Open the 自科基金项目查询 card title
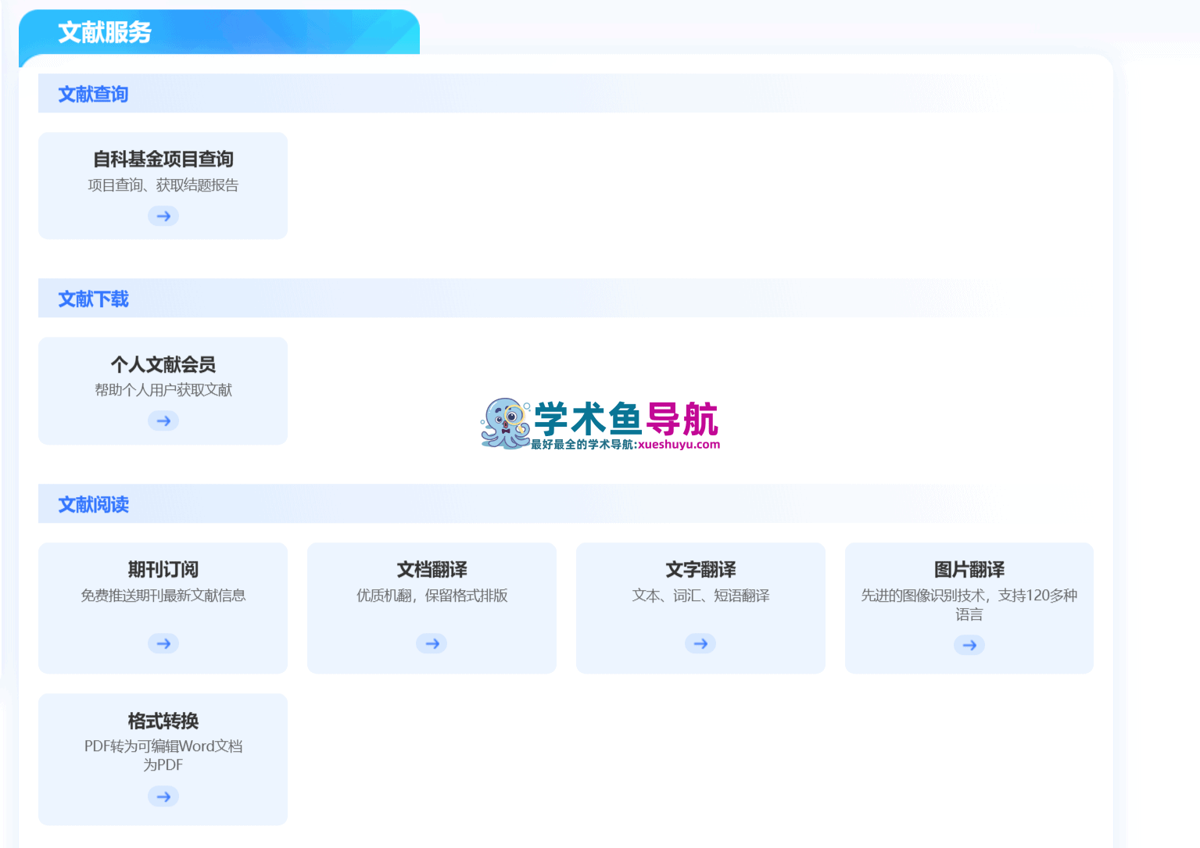This screenshot has width=1200, height=848. (163, 159)
